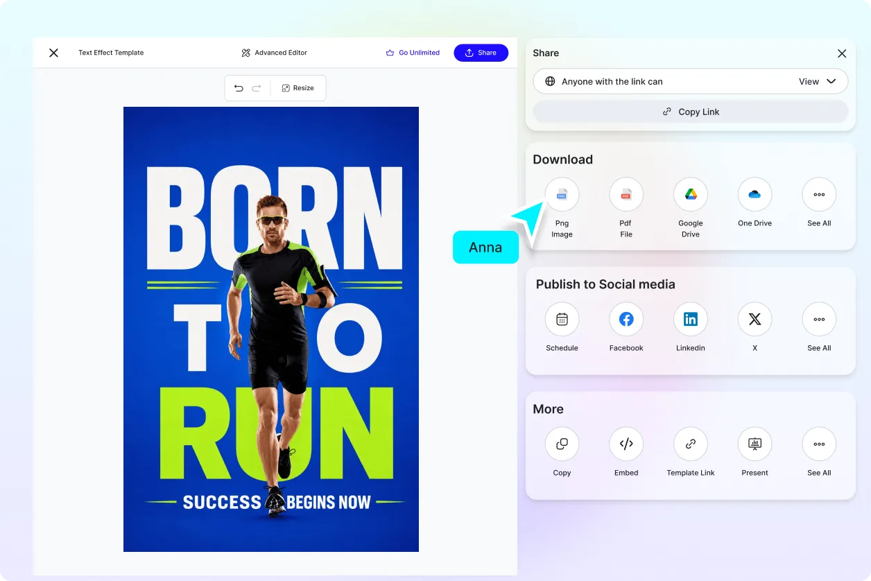Close the editor with the X icon

53,53
